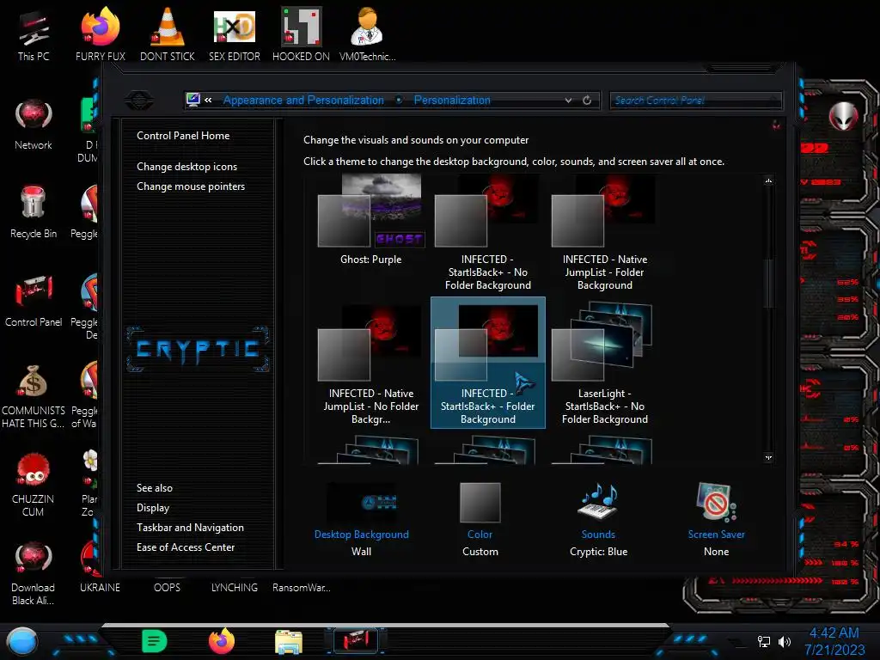
Task: Select INFECTED Native JumpList No Folder theme
Action: point(371,364)
